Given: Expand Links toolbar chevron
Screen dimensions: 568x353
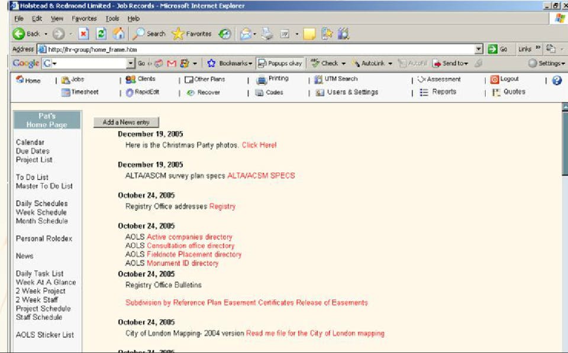Looking at the screenshot, I should tap(538, 47).
